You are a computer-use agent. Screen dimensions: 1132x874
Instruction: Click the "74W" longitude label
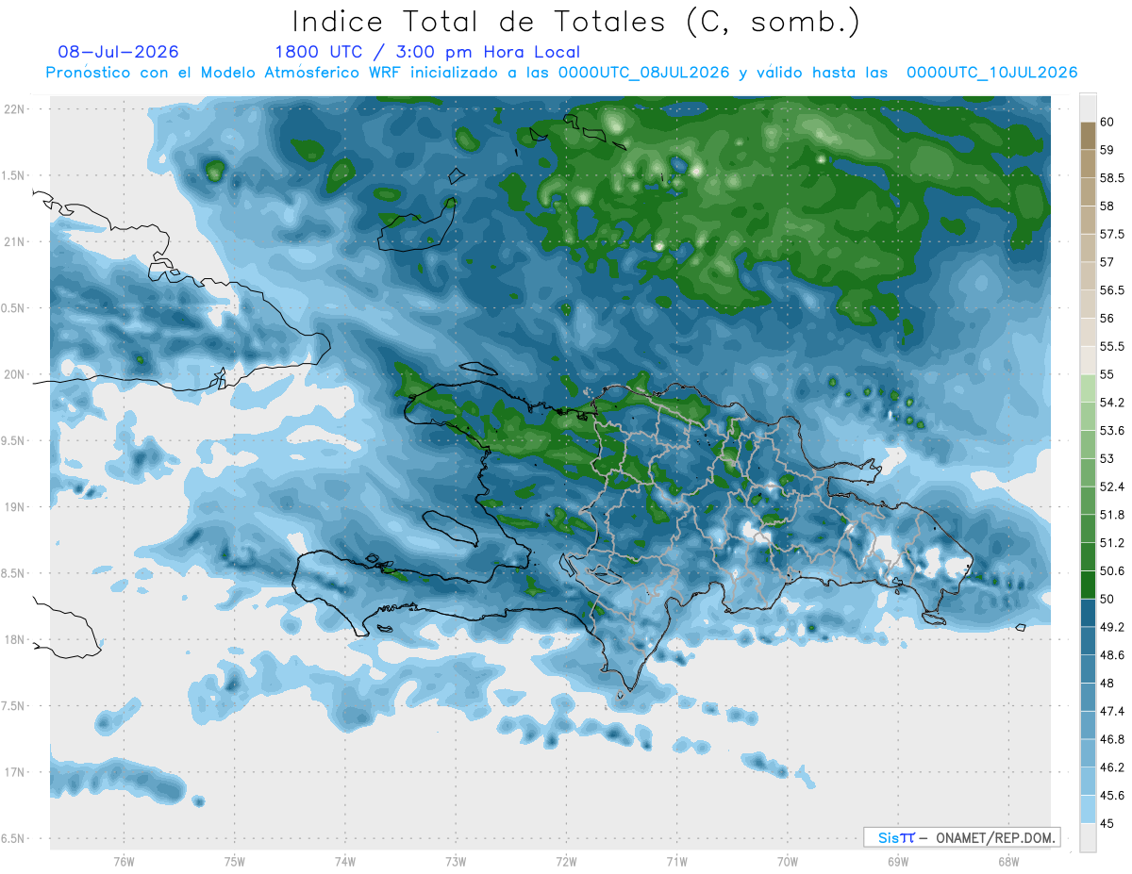click(344, 861)
